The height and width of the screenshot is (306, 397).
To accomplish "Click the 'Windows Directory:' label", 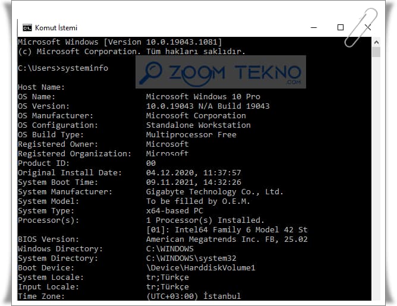I will point(60,249).
